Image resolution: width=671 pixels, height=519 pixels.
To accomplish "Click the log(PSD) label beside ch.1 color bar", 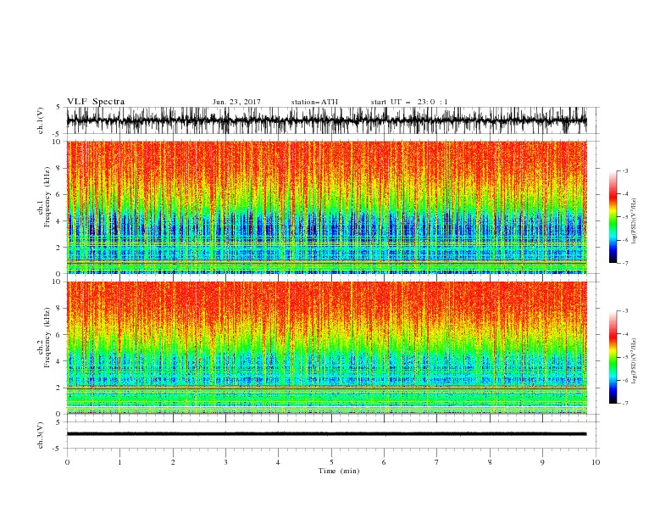I will [x=635, y=221].
